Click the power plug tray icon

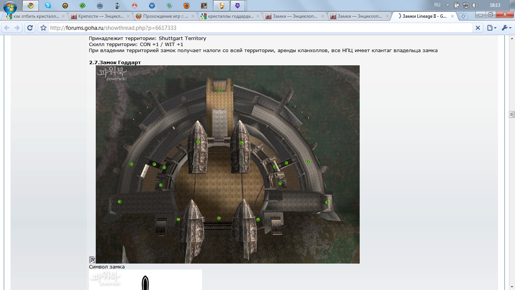tap(457, 5)
